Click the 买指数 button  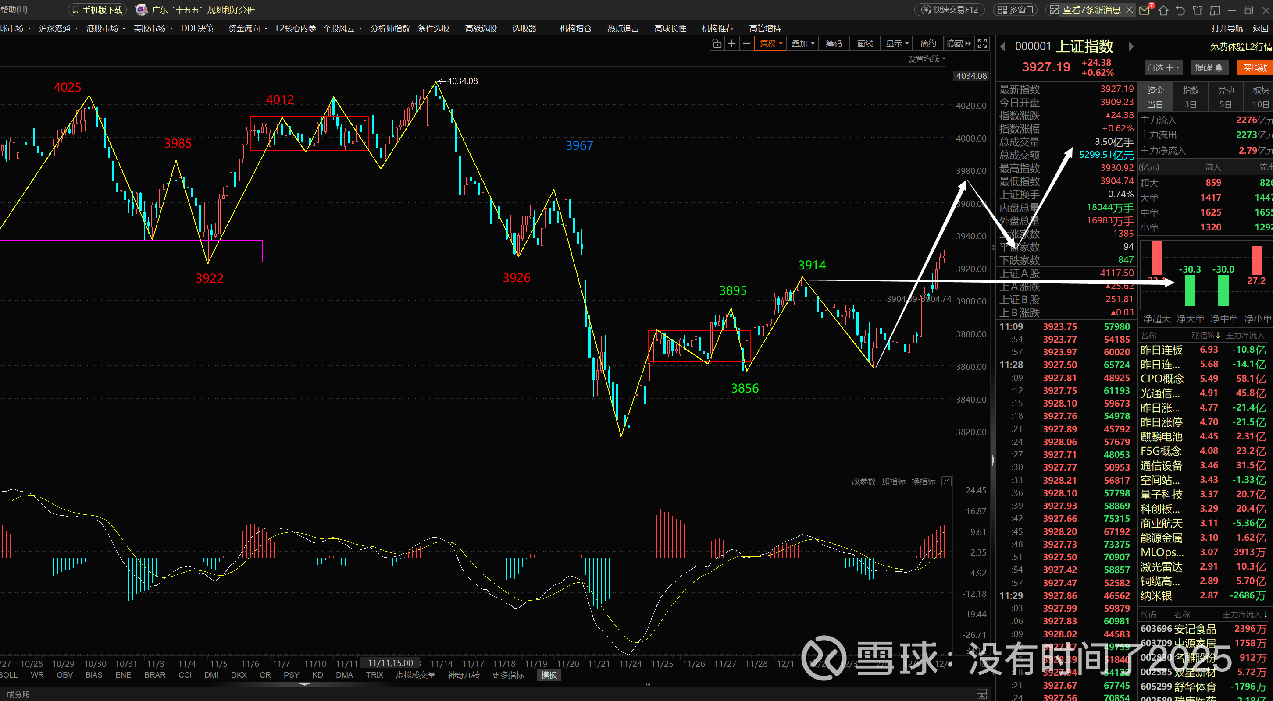click(x=1255, y=67)
